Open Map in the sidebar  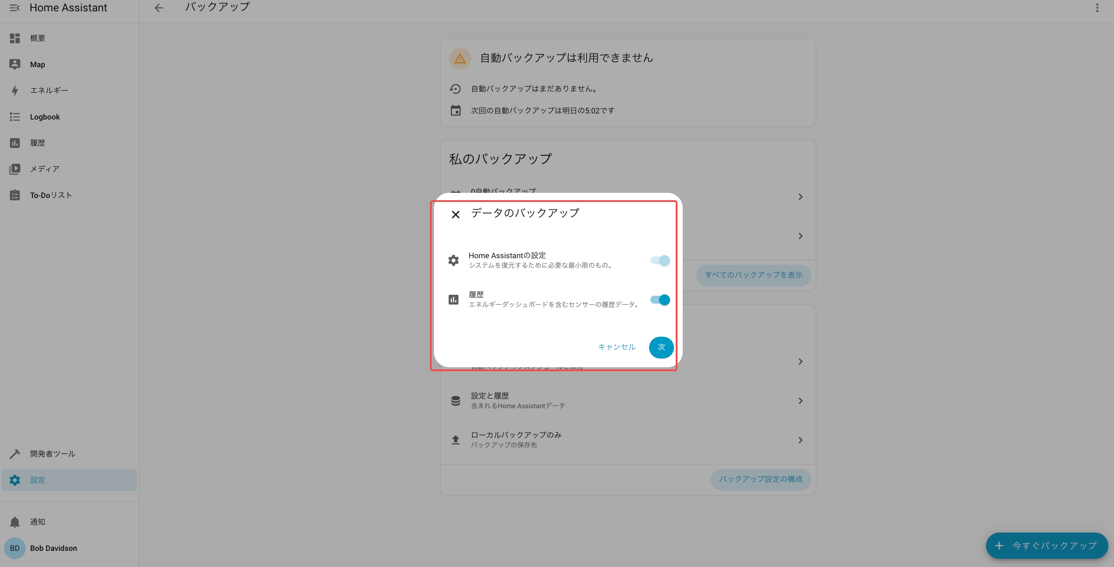point(69,65)
